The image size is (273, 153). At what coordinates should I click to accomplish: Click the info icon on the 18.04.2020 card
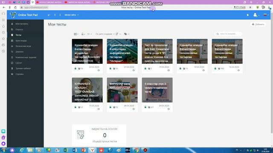[x=203, y=71]
